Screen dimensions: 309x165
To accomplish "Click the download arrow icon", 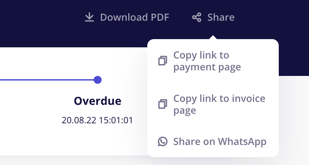I will pyautogui.click(x=89, y=17).
